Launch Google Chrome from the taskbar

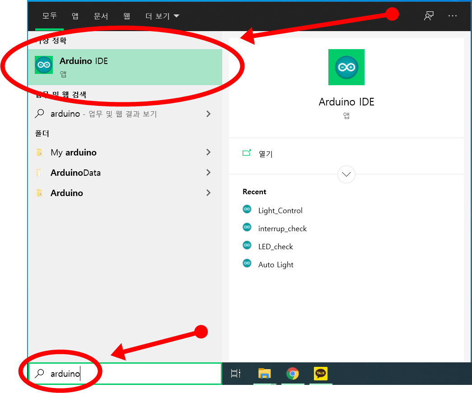click(293, 374)
